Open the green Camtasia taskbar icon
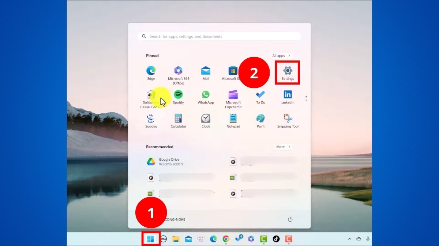This screenshot has height=246, width=439. (263, 239)
